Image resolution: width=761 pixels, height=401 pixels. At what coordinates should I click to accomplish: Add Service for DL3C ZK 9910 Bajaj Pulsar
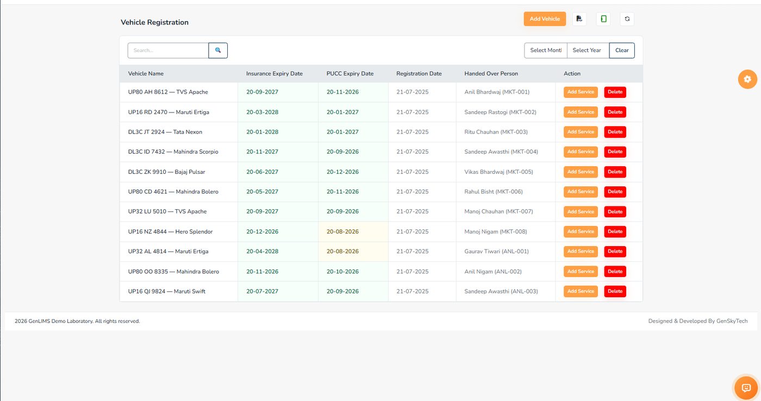point(581,172)
